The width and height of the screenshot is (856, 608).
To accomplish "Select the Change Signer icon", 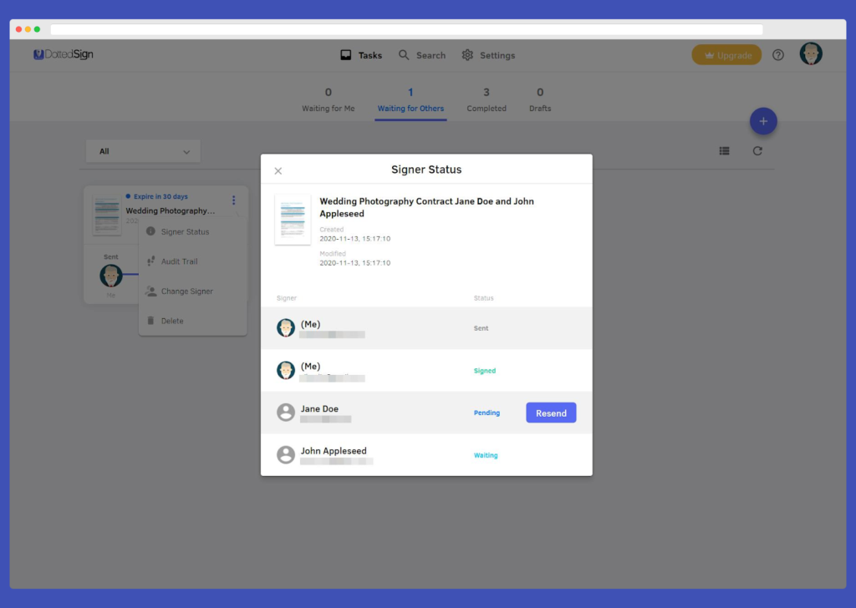I will 151,291.
